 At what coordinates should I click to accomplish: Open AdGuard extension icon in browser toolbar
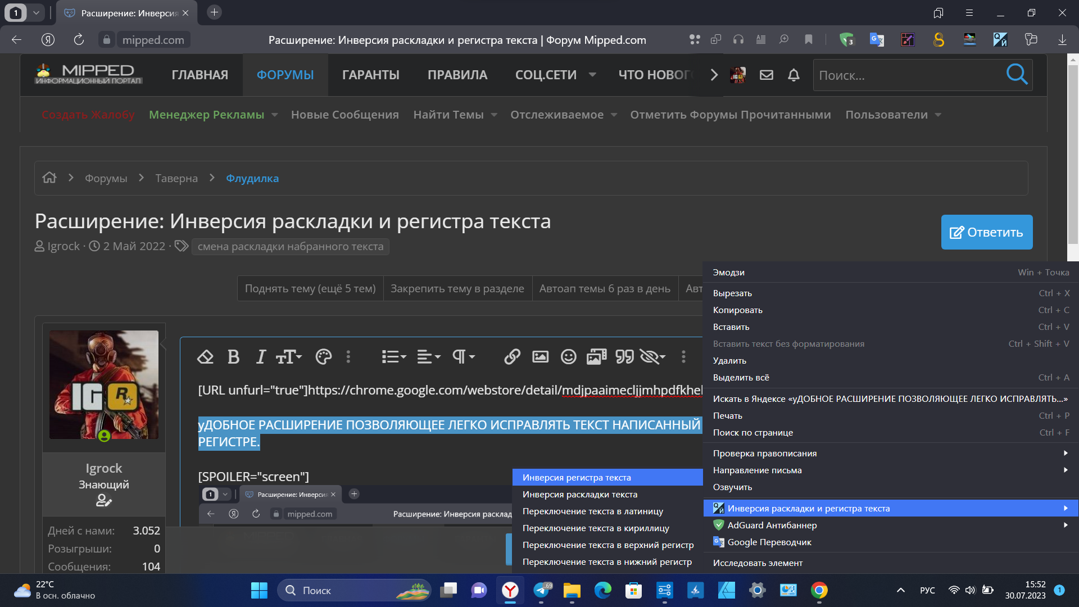[846, 39]
